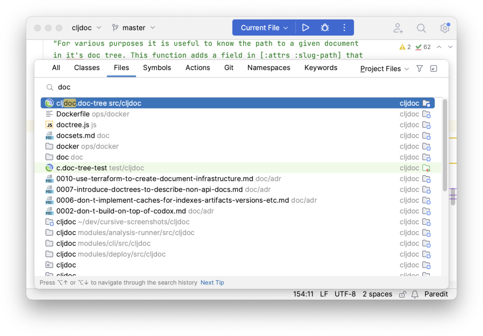Open the Project Files scope dropdown
483x336 pixels.
(x=385, y=69)
